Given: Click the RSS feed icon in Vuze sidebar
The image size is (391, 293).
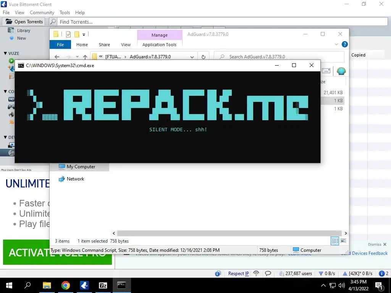Looking at the screenshot, I should coord(11,122).
